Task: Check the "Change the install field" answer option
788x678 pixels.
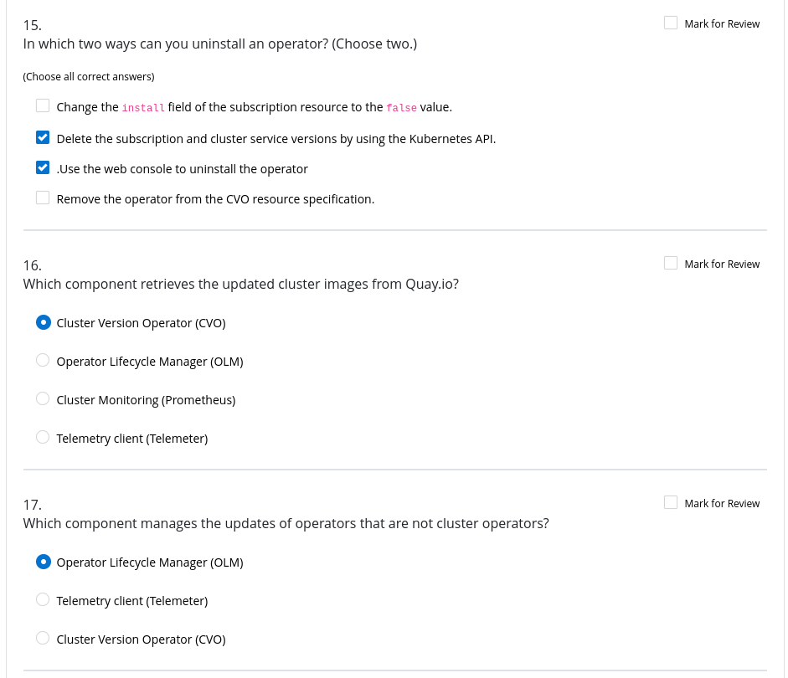Action: [43, 105]
